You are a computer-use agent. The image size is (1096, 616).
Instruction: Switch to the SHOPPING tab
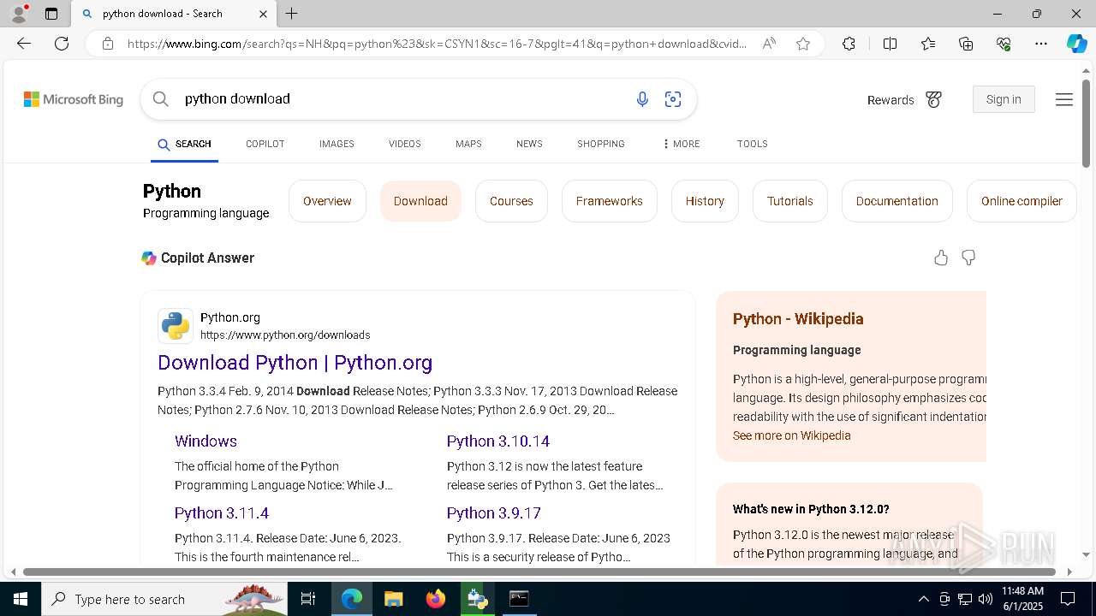(600, 144)
